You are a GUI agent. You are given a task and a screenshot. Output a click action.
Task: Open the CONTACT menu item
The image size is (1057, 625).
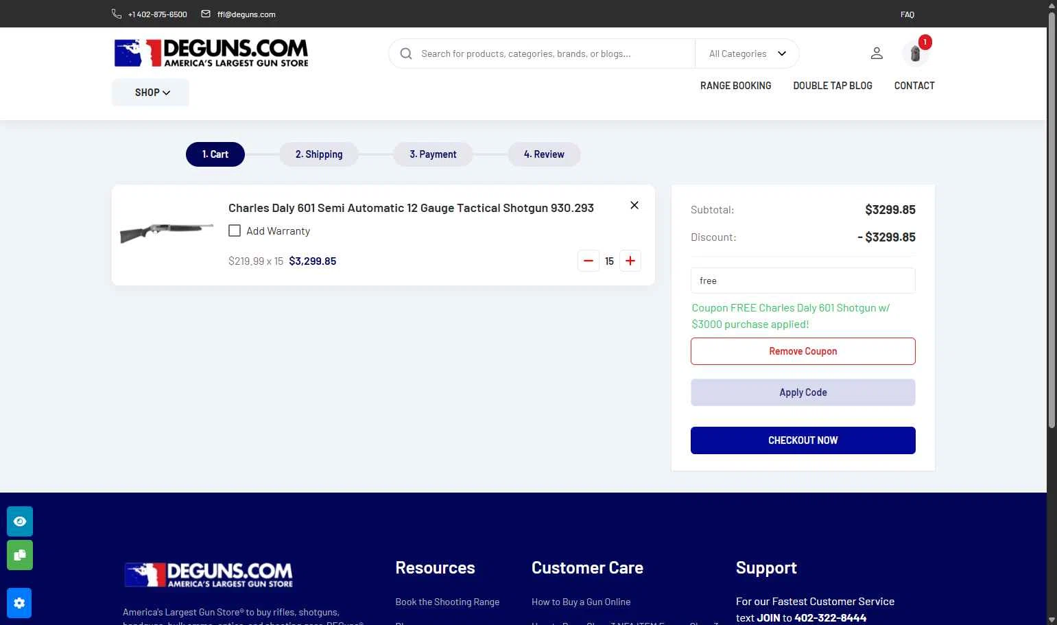click(x=914, y=86)
